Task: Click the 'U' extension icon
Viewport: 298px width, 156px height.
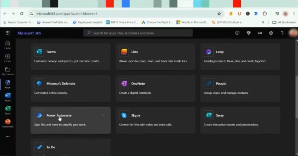Action: [239, 14]
